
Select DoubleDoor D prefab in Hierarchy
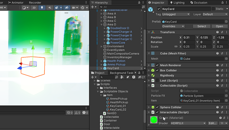click(x=120, y=28)
